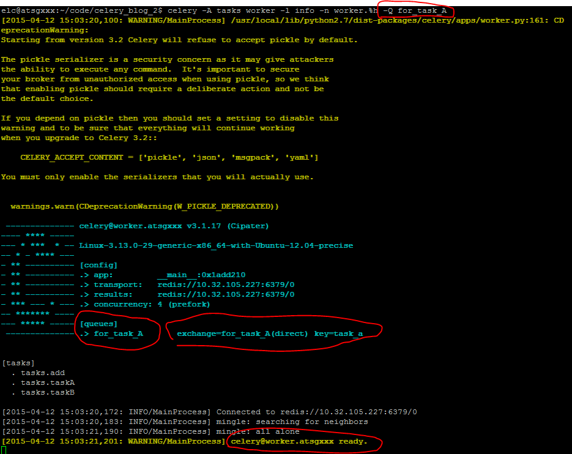Click the first '15:03:20,100: WARNING/MainProcess' prefix
The height and width of the screenshot is (454, 572).
coord(113,20)
